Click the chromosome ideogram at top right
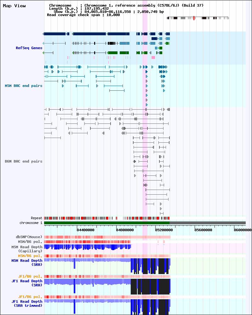The height and width of the screenshot is (315, 252). [x=198, y=18]
